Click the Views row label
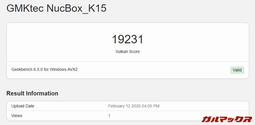This screenshot has height=125, width=255. [x=17, y=116]
